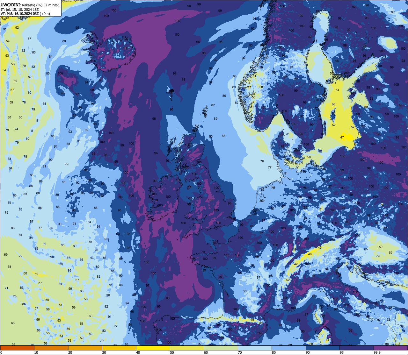Select the orange 10–20 legend color segment
This screenshot has height=355, width=408.
51,348
